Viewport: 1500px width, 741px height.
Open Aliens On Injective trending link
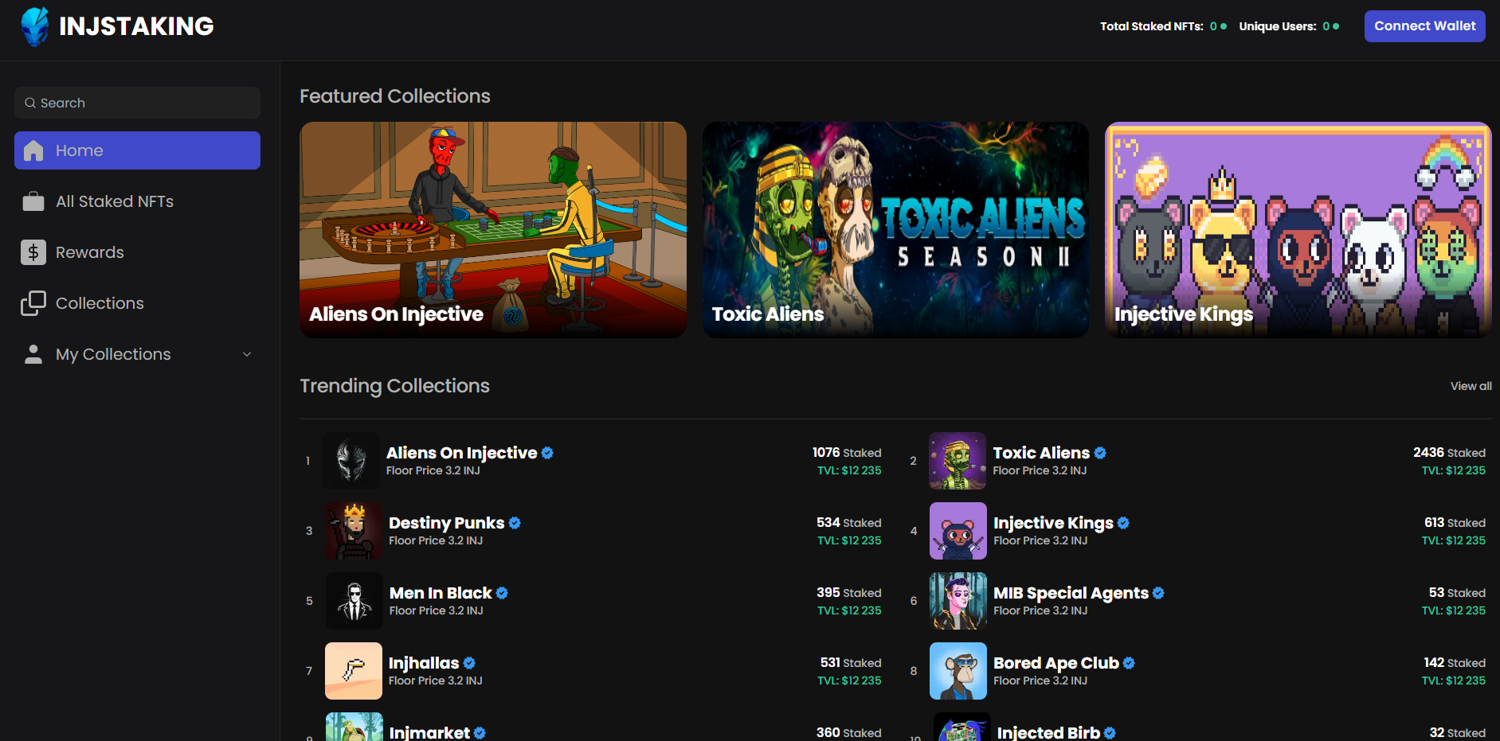462,453
